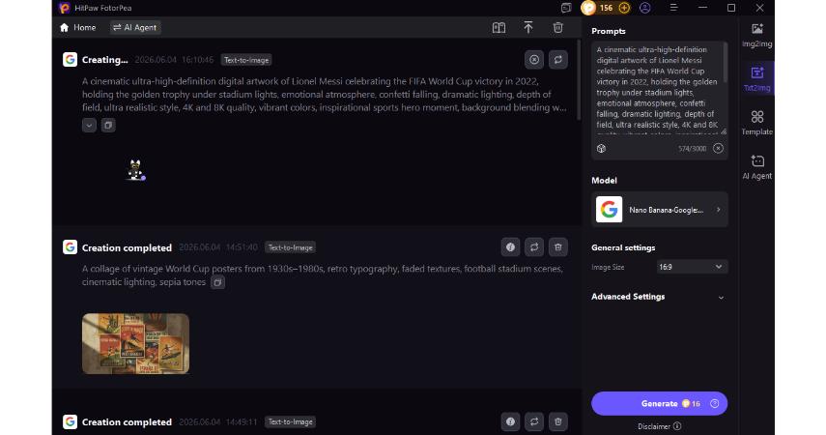Open the user account icon
The height and width of the screenshot is (435, 826).
click(x=644, y=8)
